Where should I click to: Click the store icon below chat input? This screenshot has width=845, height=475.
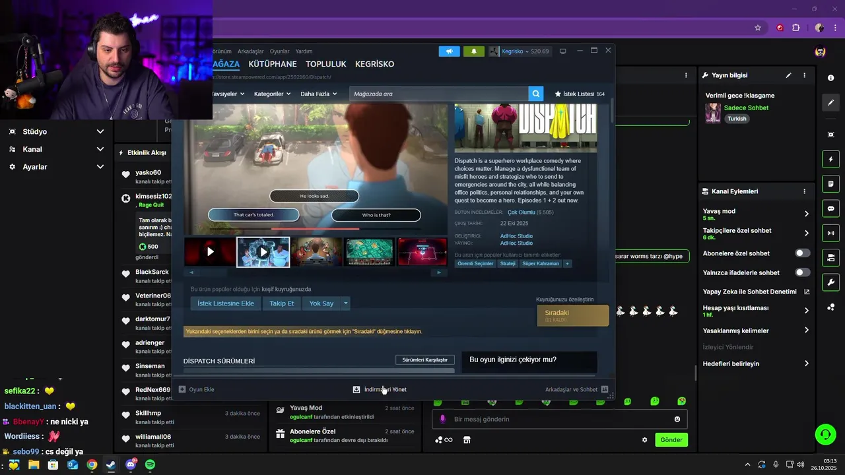tap(467, 440)
